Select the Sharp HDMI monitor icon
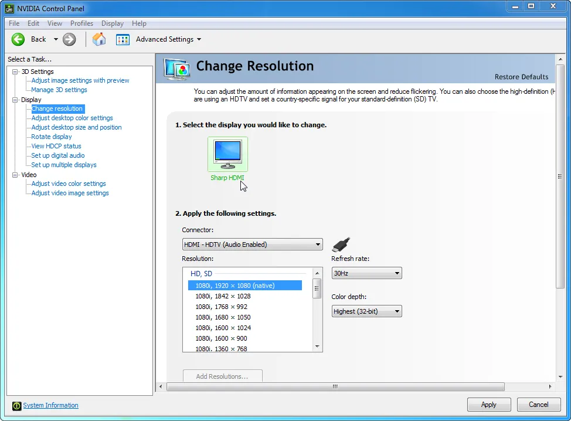The height and width of the screenshot is (421, 571). click(x=227, y=154)
